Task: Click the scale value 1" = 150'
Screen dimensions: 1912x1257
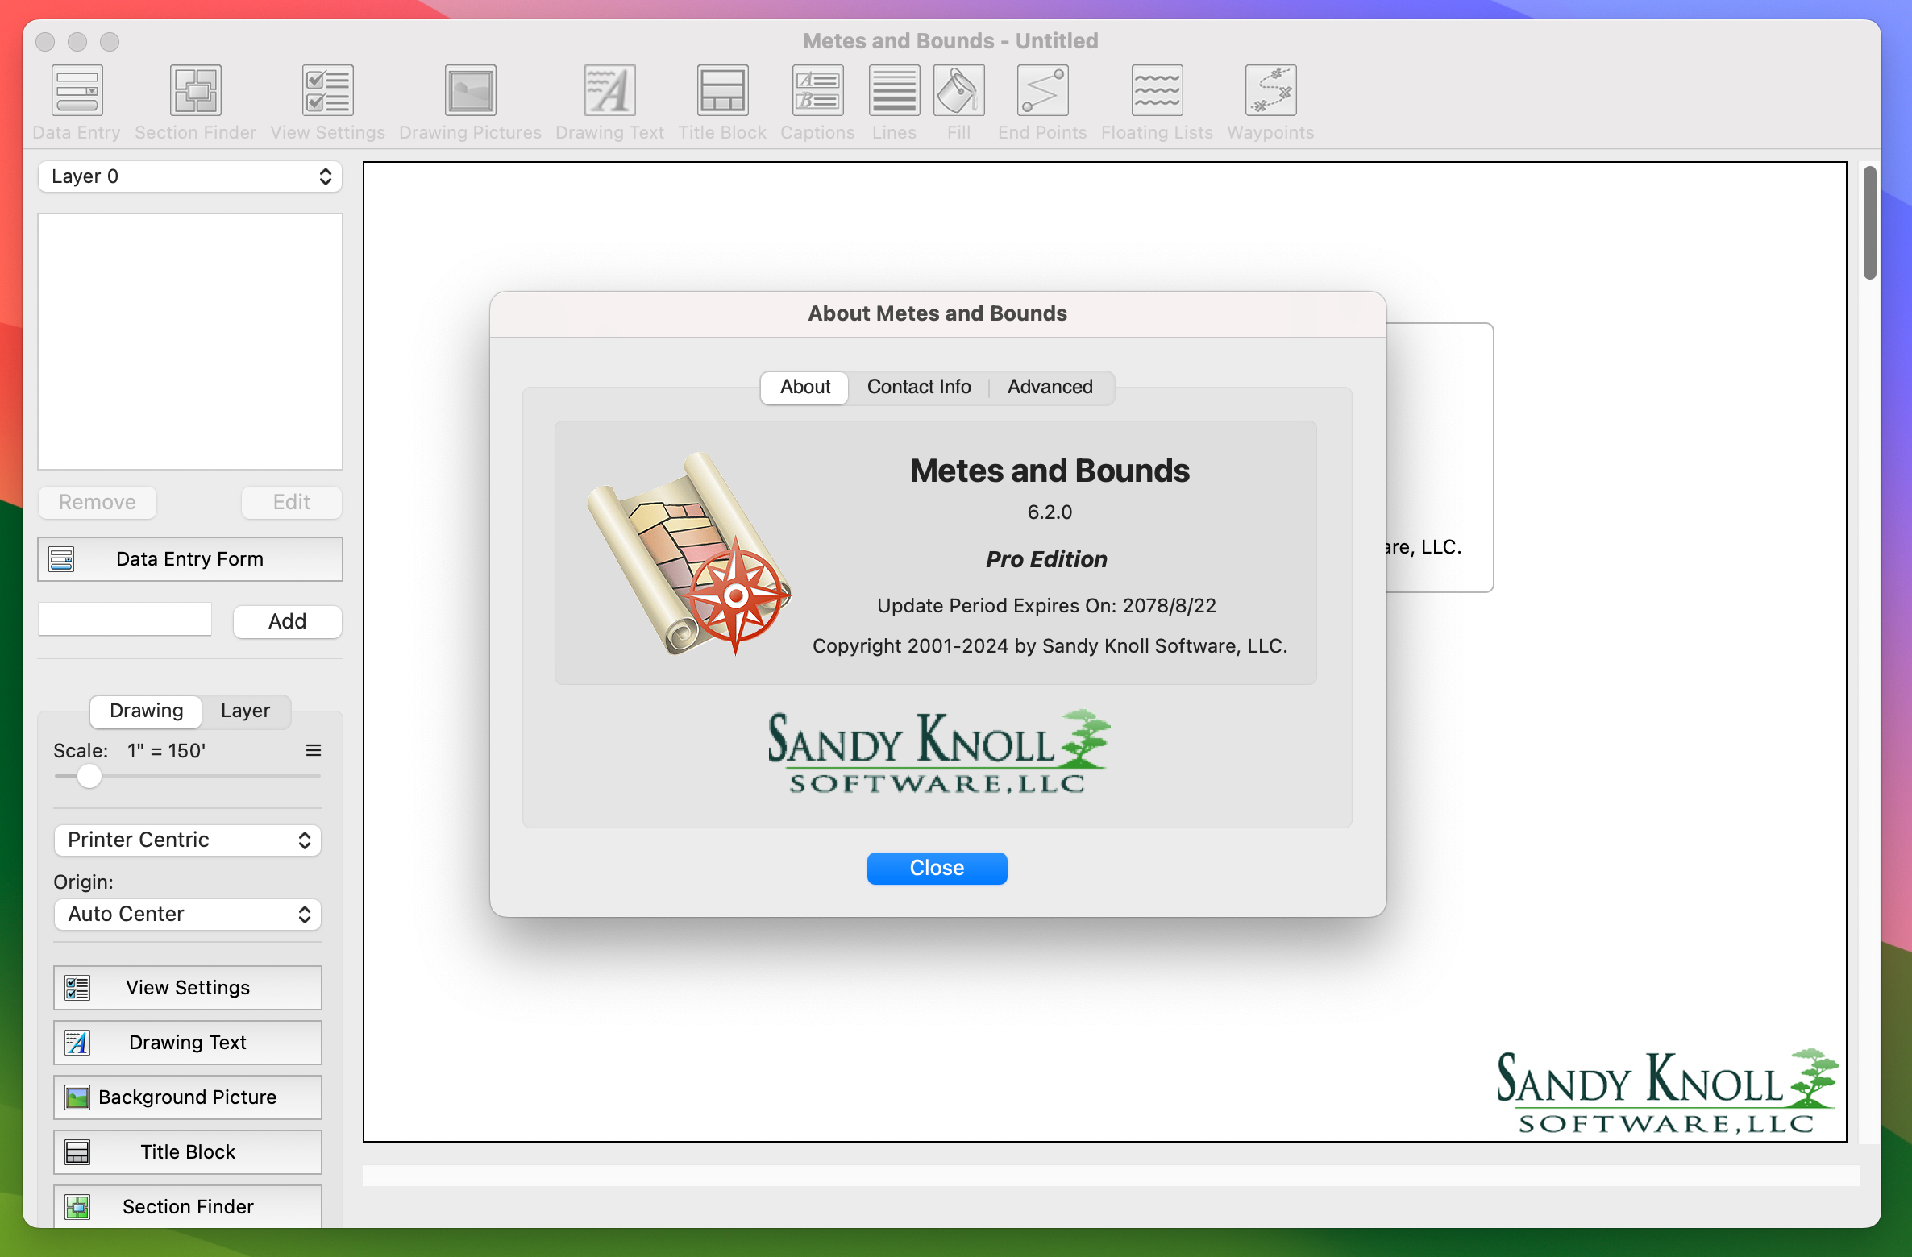Action: [166, 751]
